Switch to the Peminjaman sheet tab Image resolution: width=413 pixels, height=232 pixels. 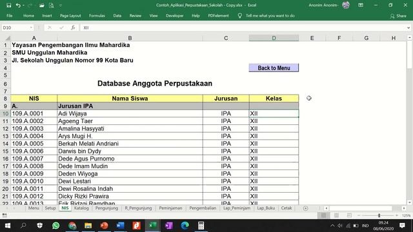[170, 208]
